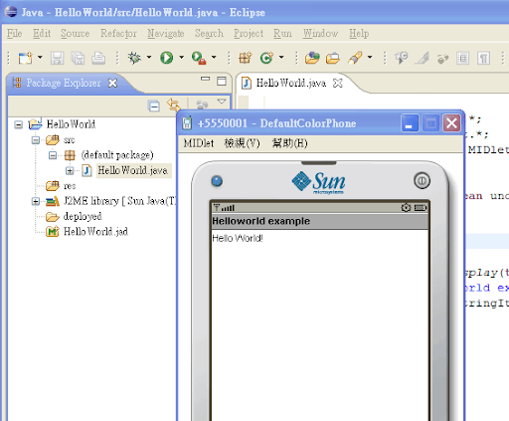
Task: Open Package Explorer view menu triangle
Action: pyautogui.click(x=222, y=102)
